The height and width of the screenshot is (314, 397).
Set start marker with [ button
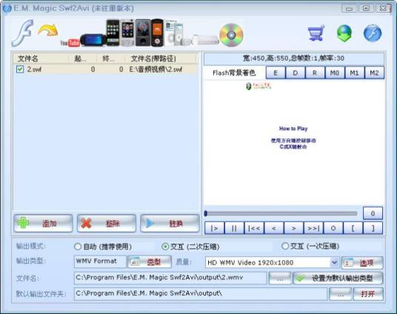coord(353,228)
